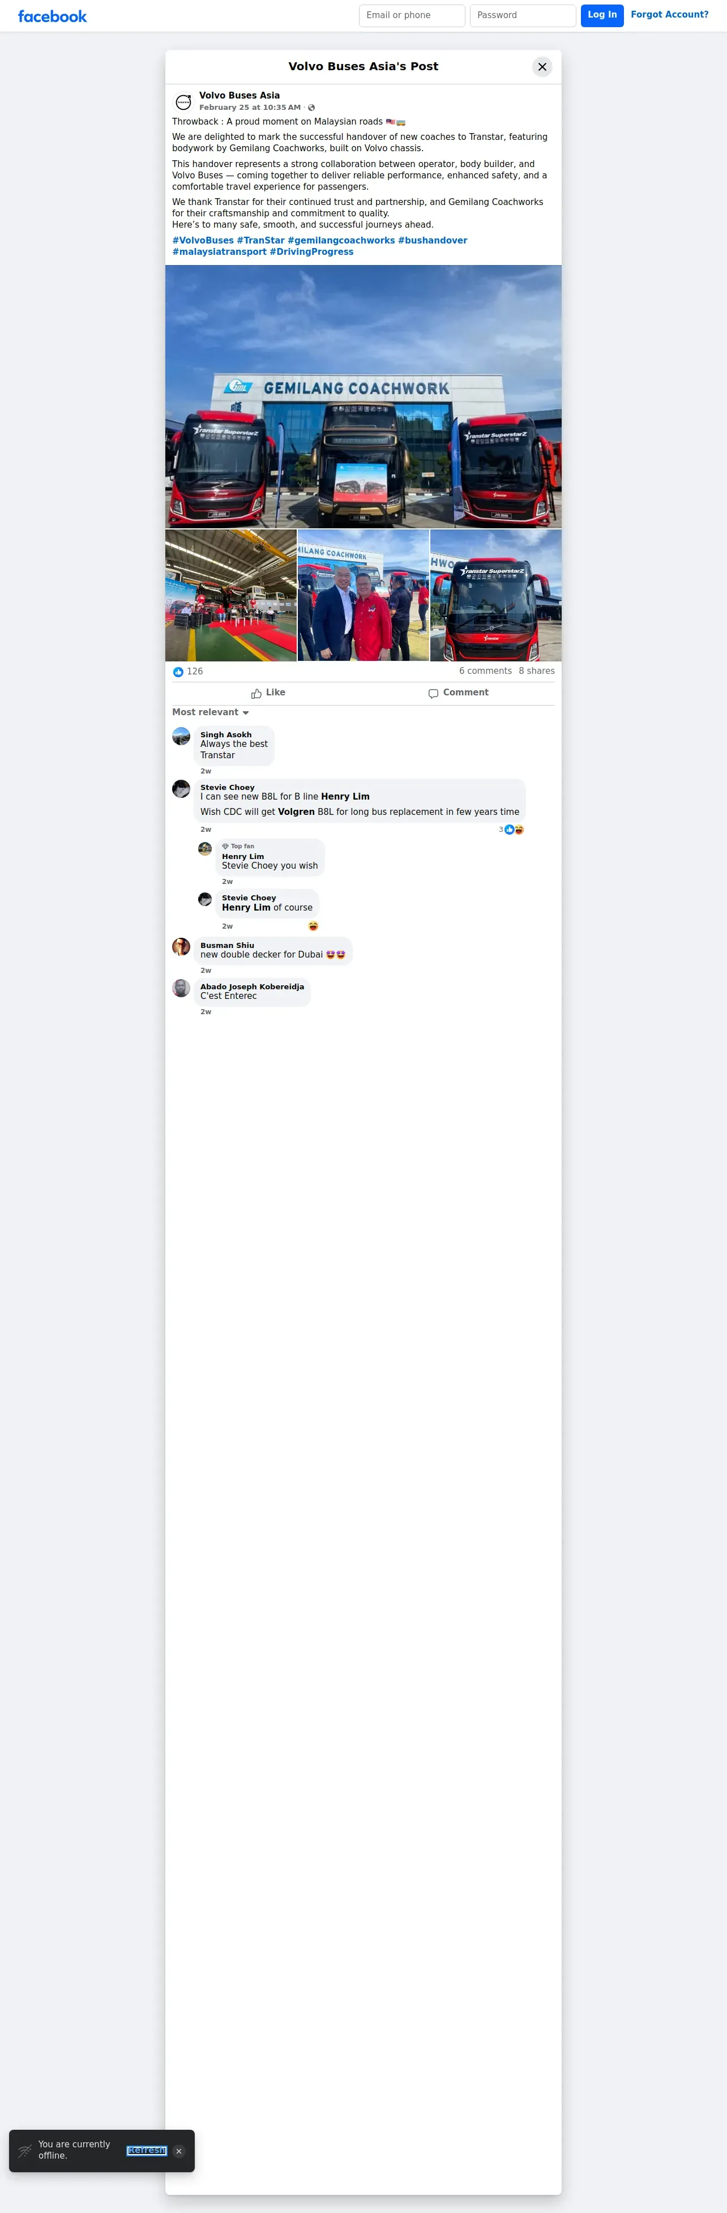Expand the Most relevant comment sort
The height and width of the screenshot is (2213, 727).
211,712
